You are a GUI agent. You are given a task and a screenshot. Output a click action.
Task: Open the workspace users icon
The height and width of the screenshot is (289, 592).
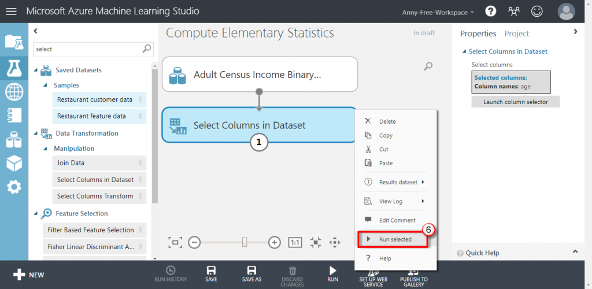tap(513, 12)
